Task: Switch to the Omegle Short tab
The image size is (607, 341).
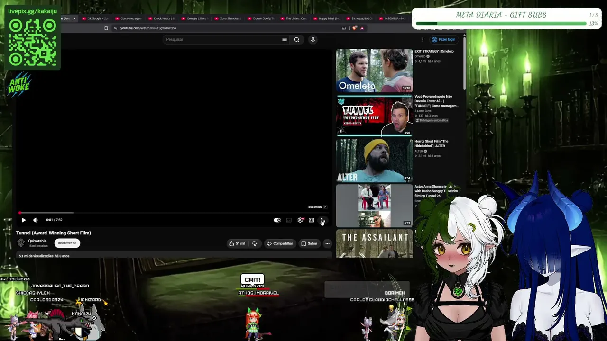Action: 194,18
